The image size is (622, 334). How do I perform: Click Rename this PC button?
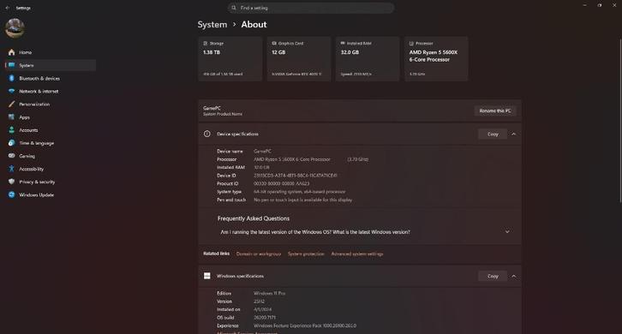(x=495, y=110)
